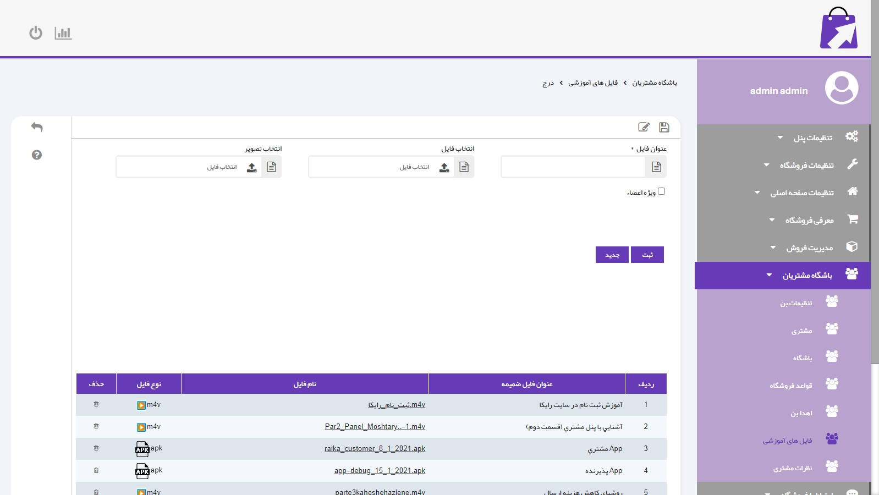Screen dimensions: 879x495
Task: Click the back arrow icon
Action: point(37,127)
